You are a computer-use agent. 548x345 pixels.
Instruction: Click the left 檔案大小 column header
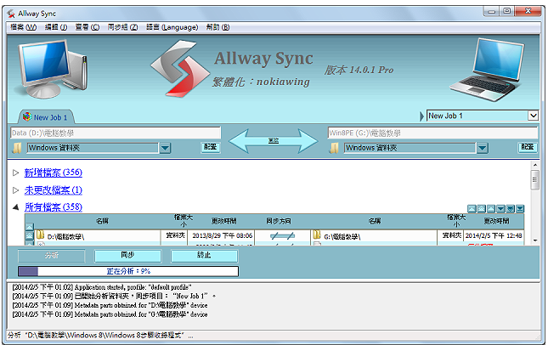click(184, 221)
